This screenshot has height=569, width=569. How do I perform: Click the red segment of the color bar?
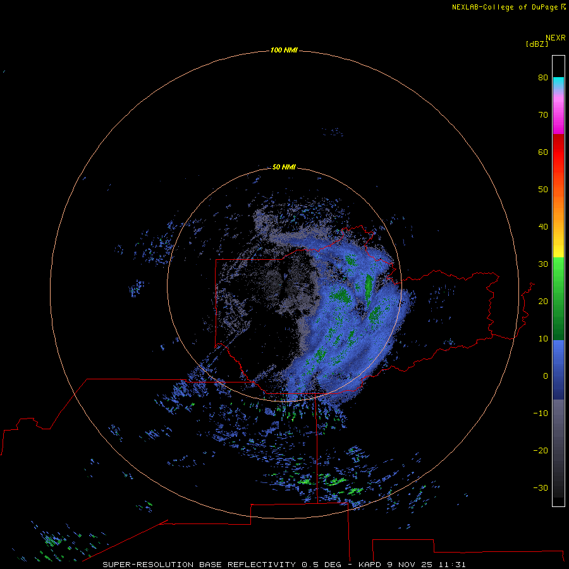pos(558,152)
